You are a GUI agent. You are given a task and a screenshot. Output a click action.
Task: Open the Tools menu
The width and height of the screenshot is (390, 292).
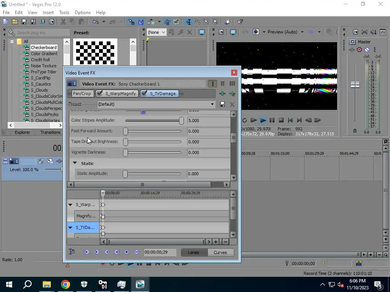click(64, 13)
